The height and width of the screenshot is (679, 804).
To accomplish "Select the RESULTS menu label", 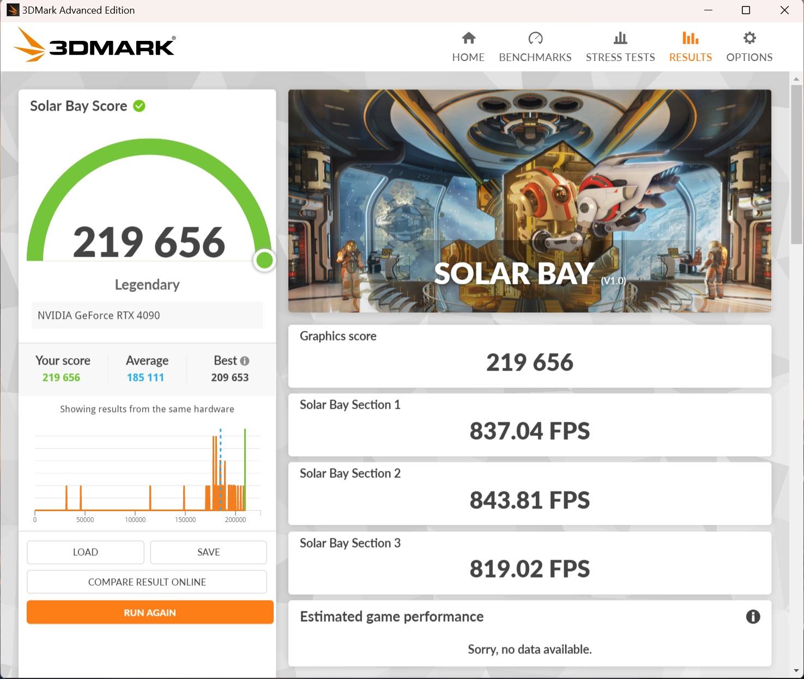I will pos(690,57).
